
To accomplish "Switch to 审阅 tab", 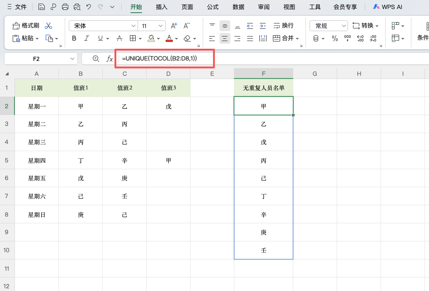I will point(264,7).
